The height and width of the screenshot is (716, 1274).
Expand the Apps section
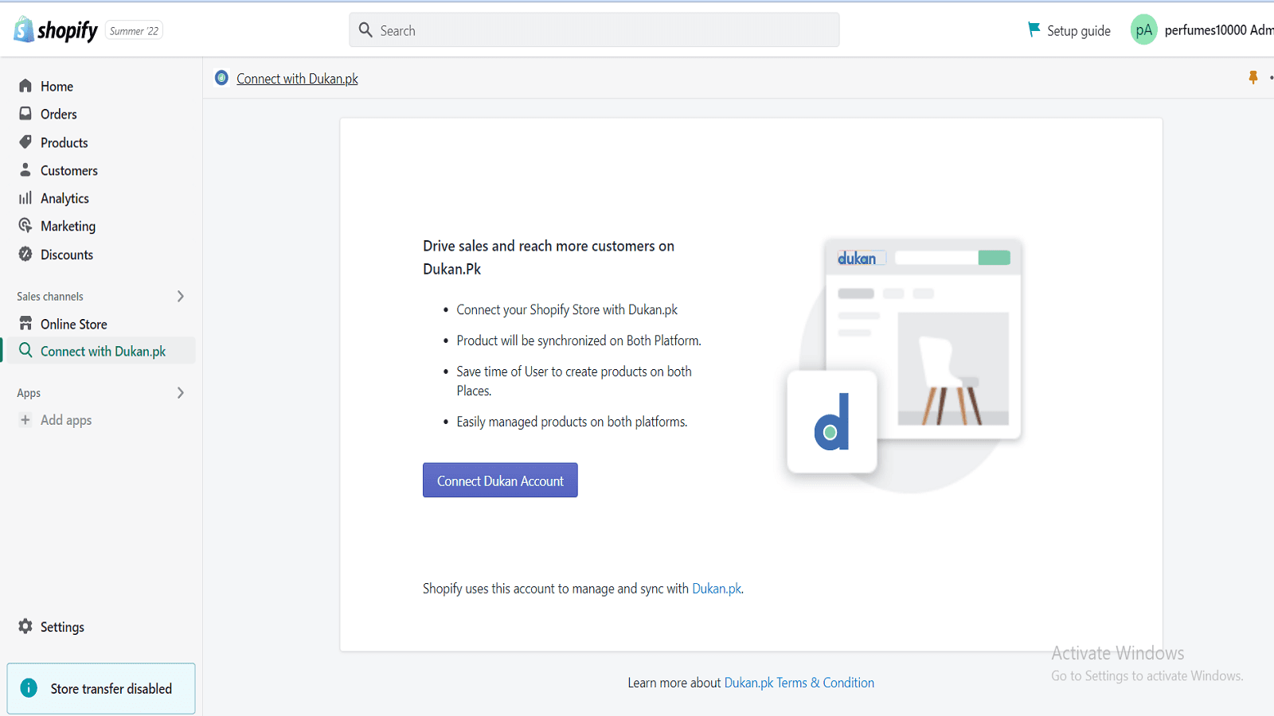181,392
